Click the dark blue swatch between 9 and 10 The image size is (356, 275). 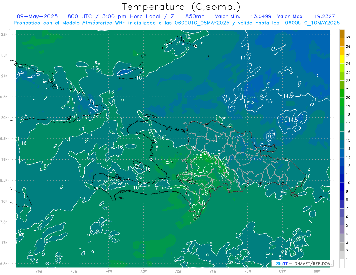pos(342,187)
